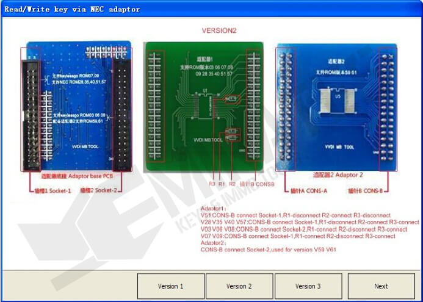Click the R3 label under the green board
The height and width of the screenshot is (302, 423).
[x=212, y=184]
